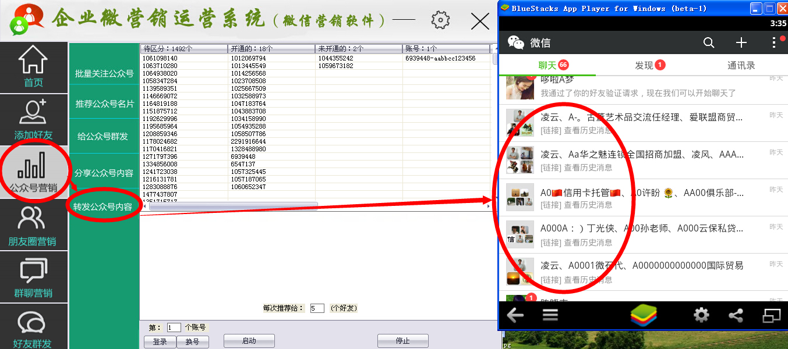The width and height of the screenshot is (788, 349).
Task: Click the 未开通的：2个 column header
Action: click(x=359, y=49)
